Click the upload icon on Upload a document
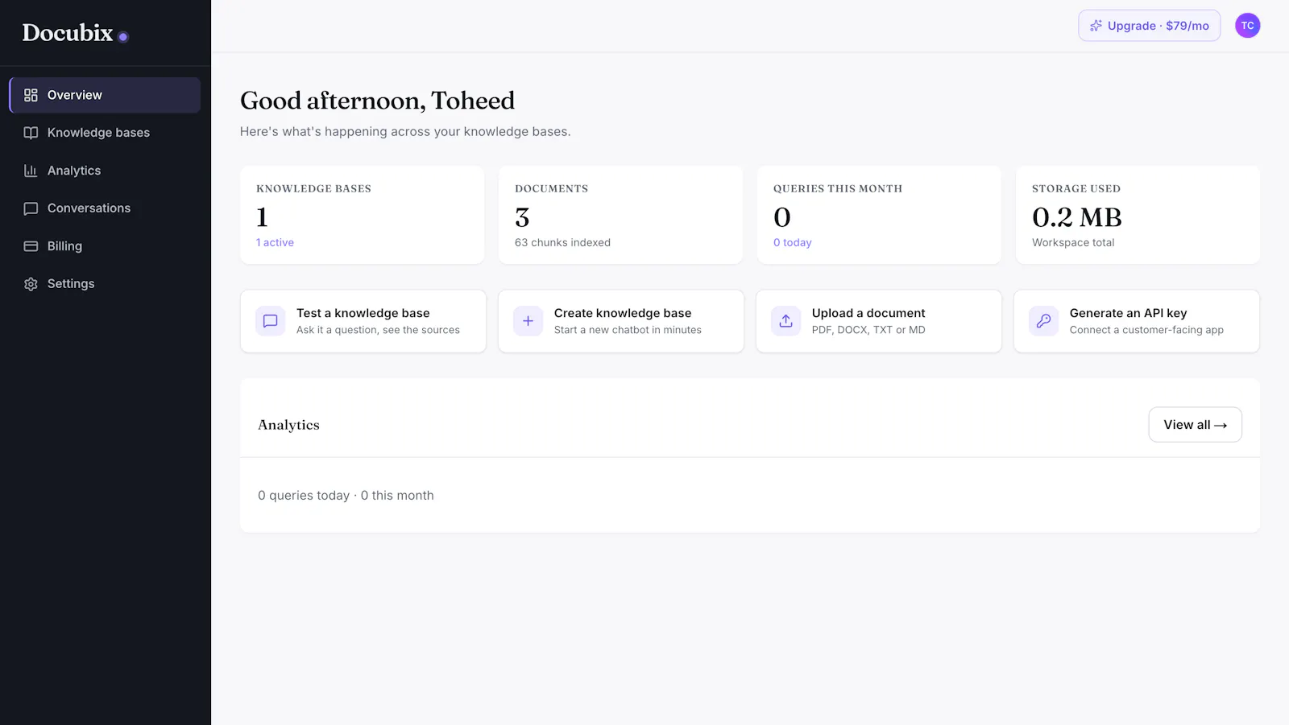1289x725 pixels. tap(786, 321)
